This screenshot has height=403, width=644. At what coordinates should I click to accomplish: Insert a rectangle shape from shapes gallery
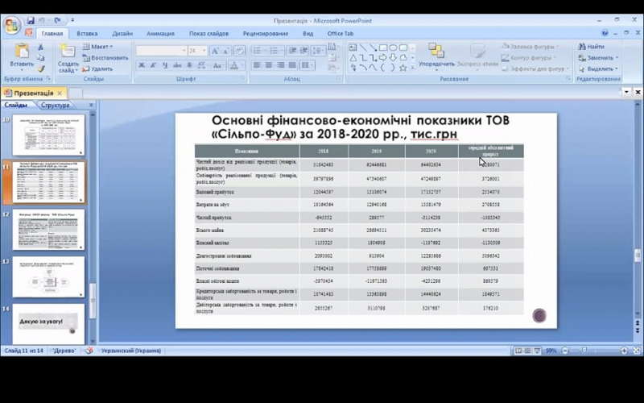tap(383, 48)
